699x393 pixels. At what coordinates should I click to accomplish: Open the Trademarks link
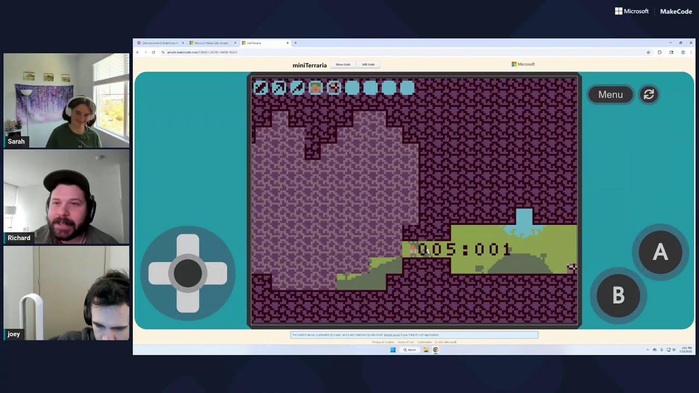point(424,342)
